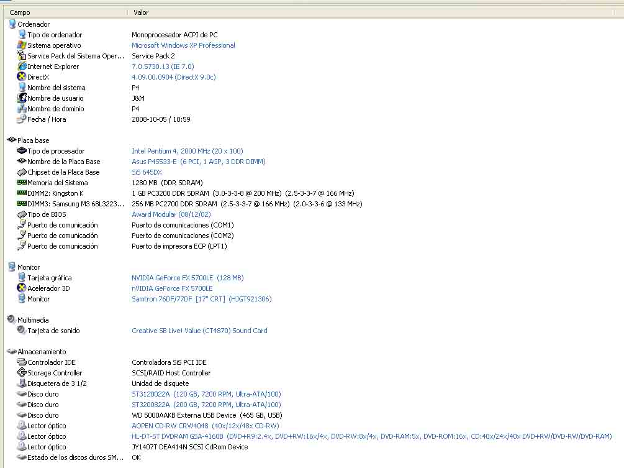
Task: Click the Tipo de ordenador icon
Action: tap(22, 35)
